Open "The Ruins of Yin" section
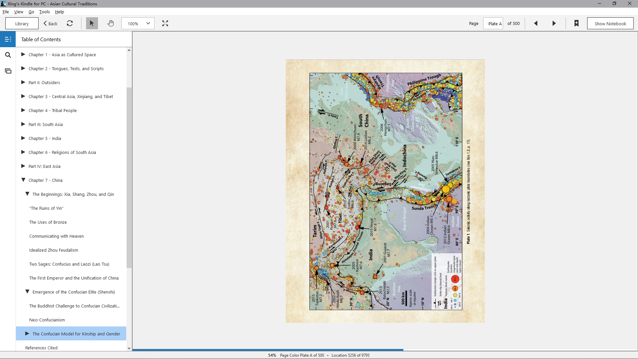Screen dimensions: 638x359 pos(46,208)
